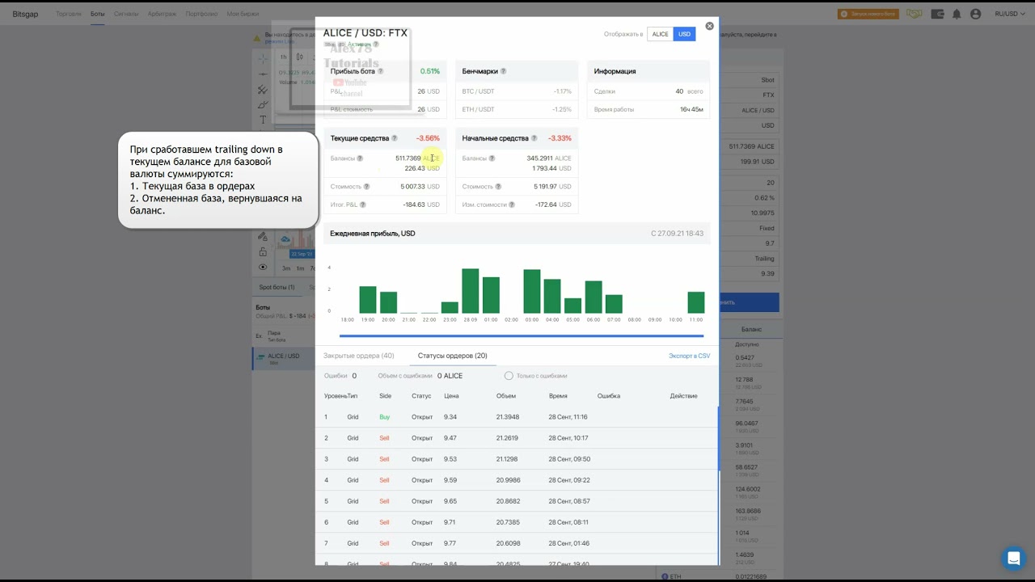Open the handshake referral icon
The image size is (1035, 582).
[915, 14]
